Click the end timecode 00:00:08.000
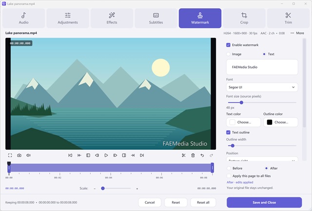The width and height of the screenshot is (312, 211). (207, 188)
